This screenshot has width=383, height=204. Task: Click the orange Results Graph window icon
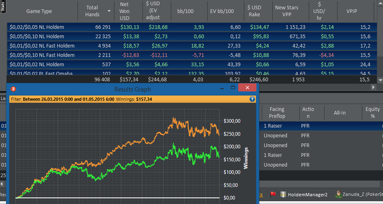[x=13, y=89]
